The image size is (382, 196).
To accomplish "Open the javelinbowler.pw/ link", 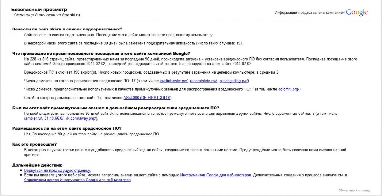I will pos(174,81).
